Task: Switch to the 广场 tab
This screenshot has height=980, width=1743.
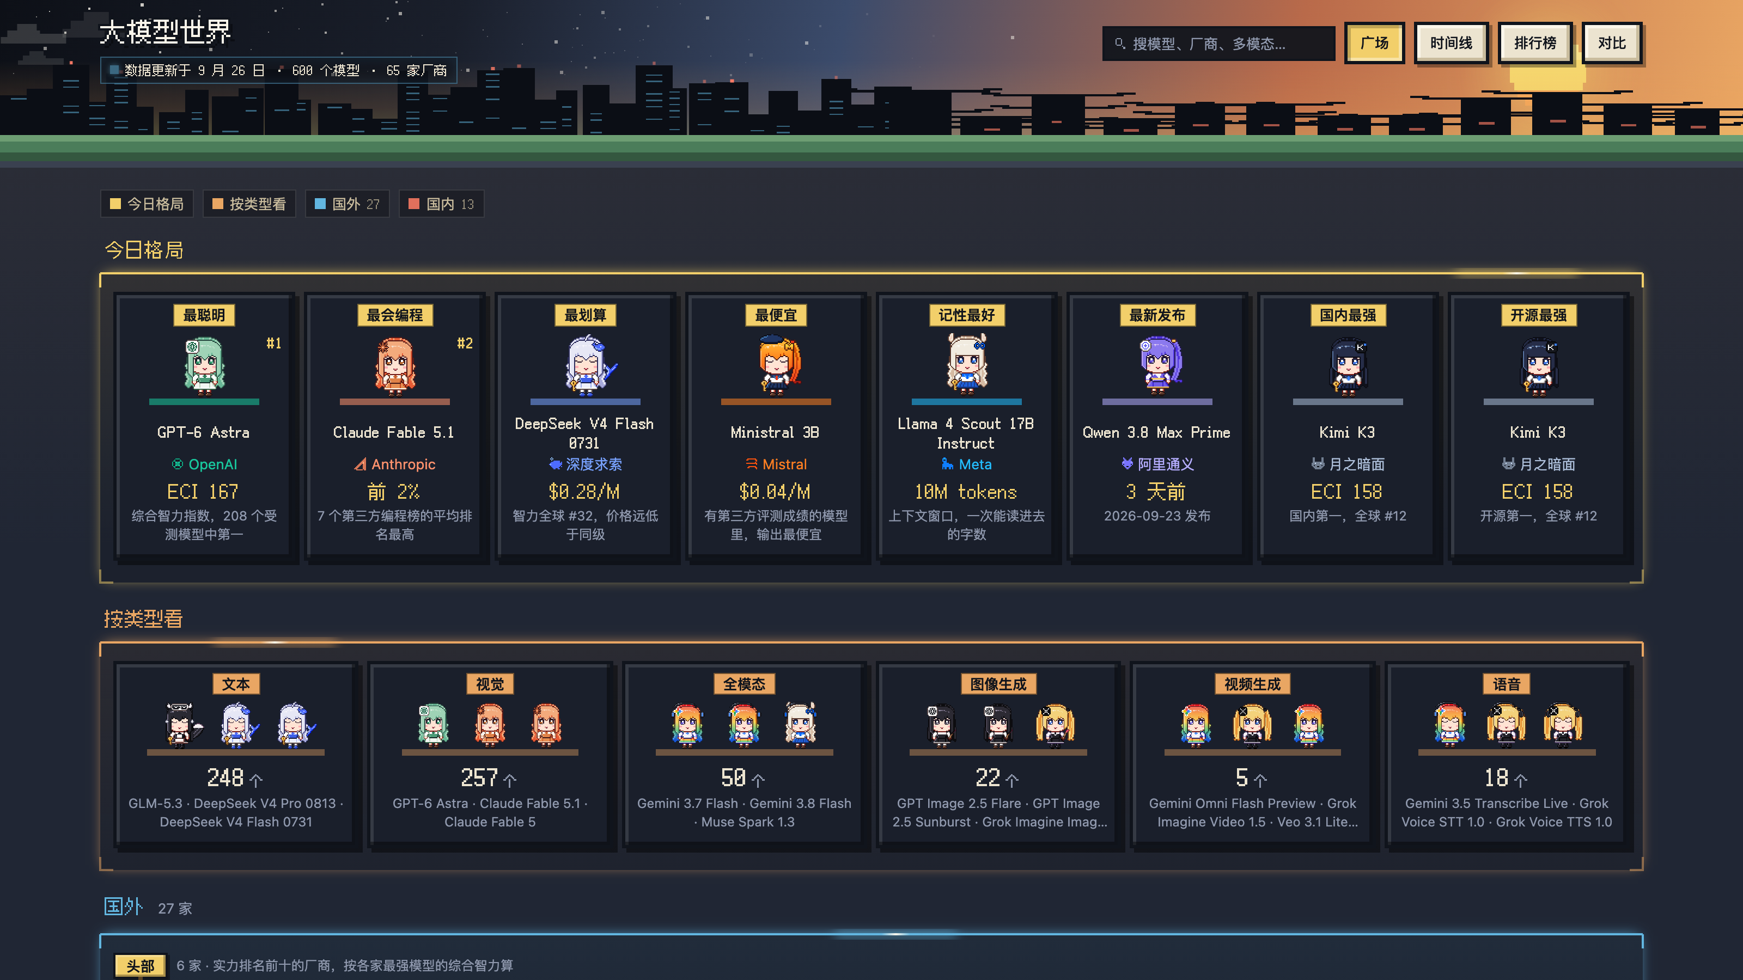Action: click(1374, 44)
